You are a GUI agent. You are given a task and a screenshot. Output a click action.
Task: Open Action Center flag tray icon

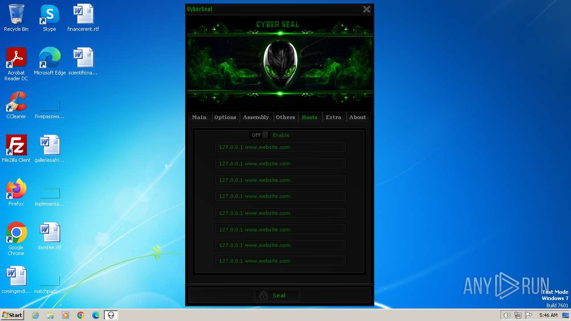529,315
